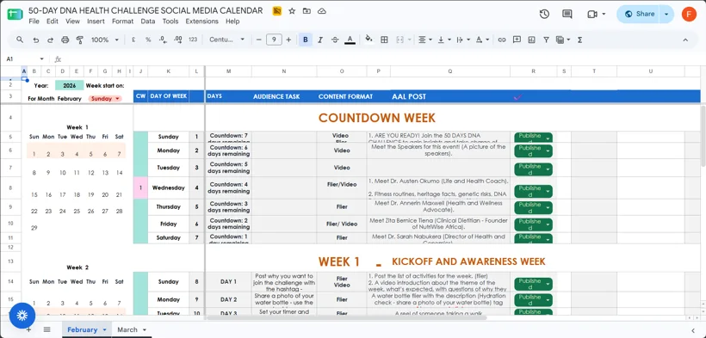
Task: Activate the paint format tool
Action: (80, 40)
